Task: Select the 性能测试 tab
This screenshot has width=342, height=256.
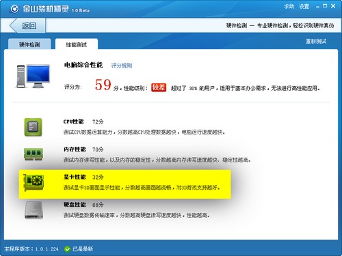Action: point(77,44)
